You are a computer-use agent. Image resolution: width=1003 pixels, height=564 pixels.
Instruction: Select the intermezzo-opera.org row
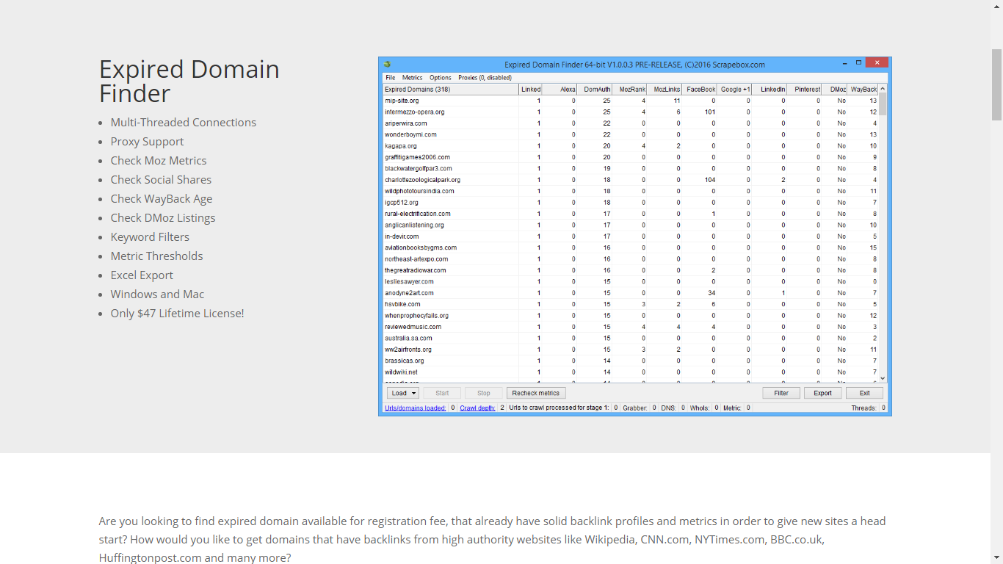tap(631, 112)
